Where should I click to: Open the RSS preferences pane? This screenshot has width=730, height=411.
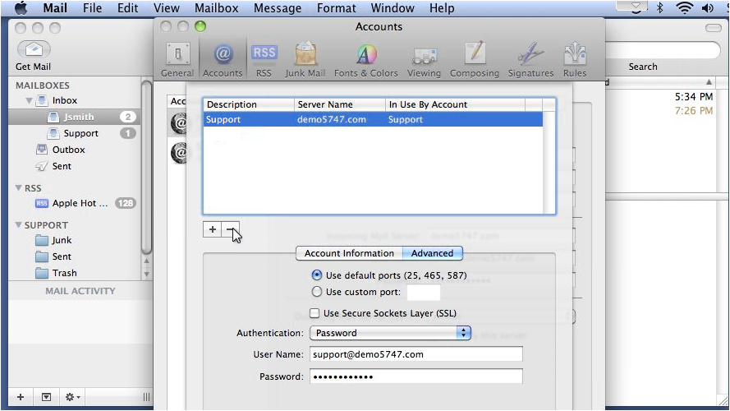click(264, 59)
